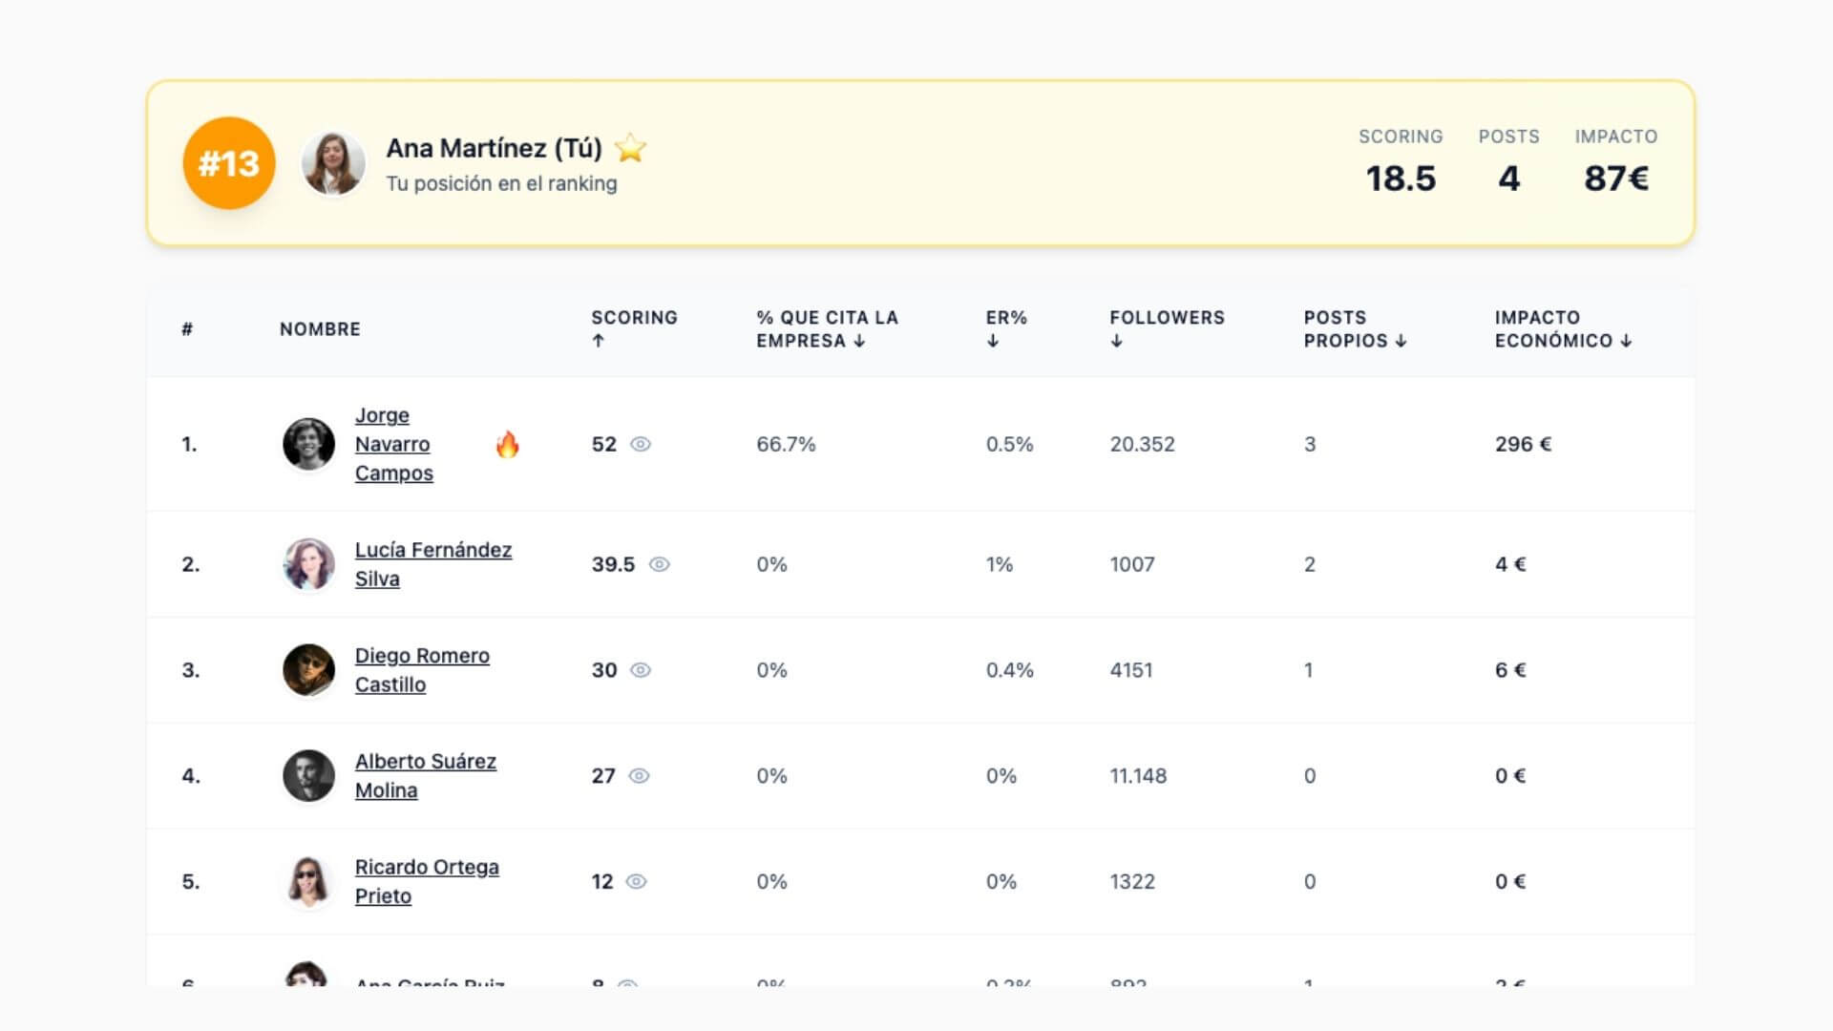Click Ana Martínez's profile photo
The height and width of the screenshot is (1031, 1833).
point(333,163)
